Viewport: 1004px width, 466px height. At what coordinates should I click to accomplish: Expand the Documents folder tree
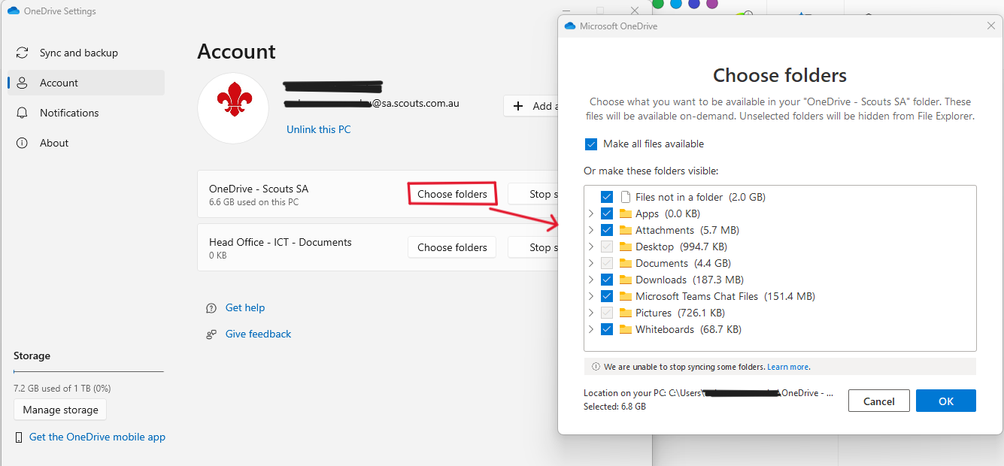[591, 263]
